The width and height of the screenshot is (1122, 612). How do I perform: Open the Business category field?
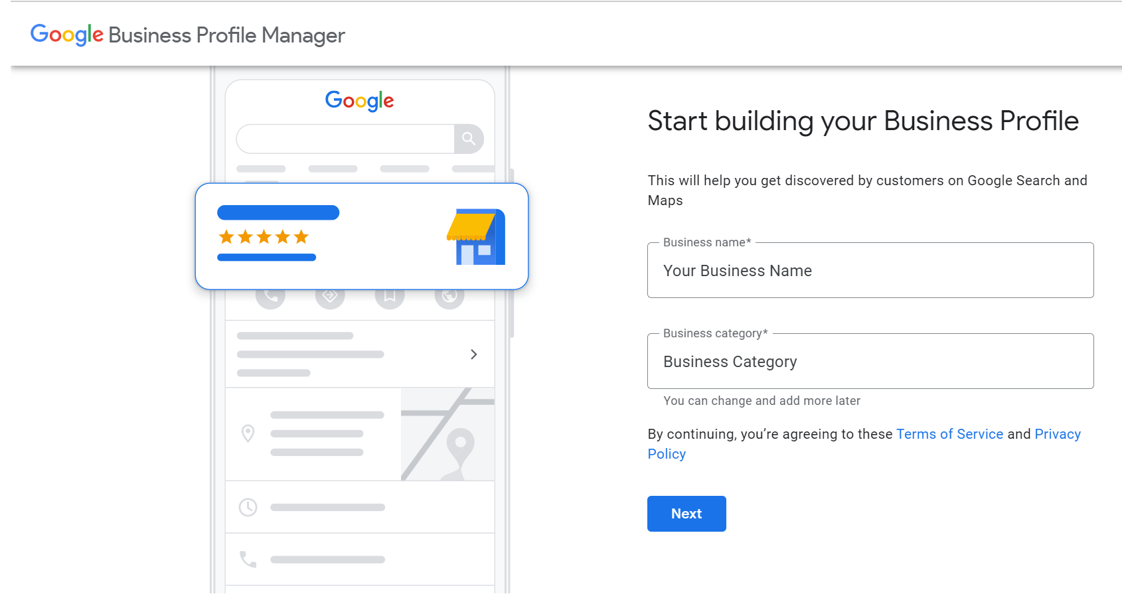[870, 362]
